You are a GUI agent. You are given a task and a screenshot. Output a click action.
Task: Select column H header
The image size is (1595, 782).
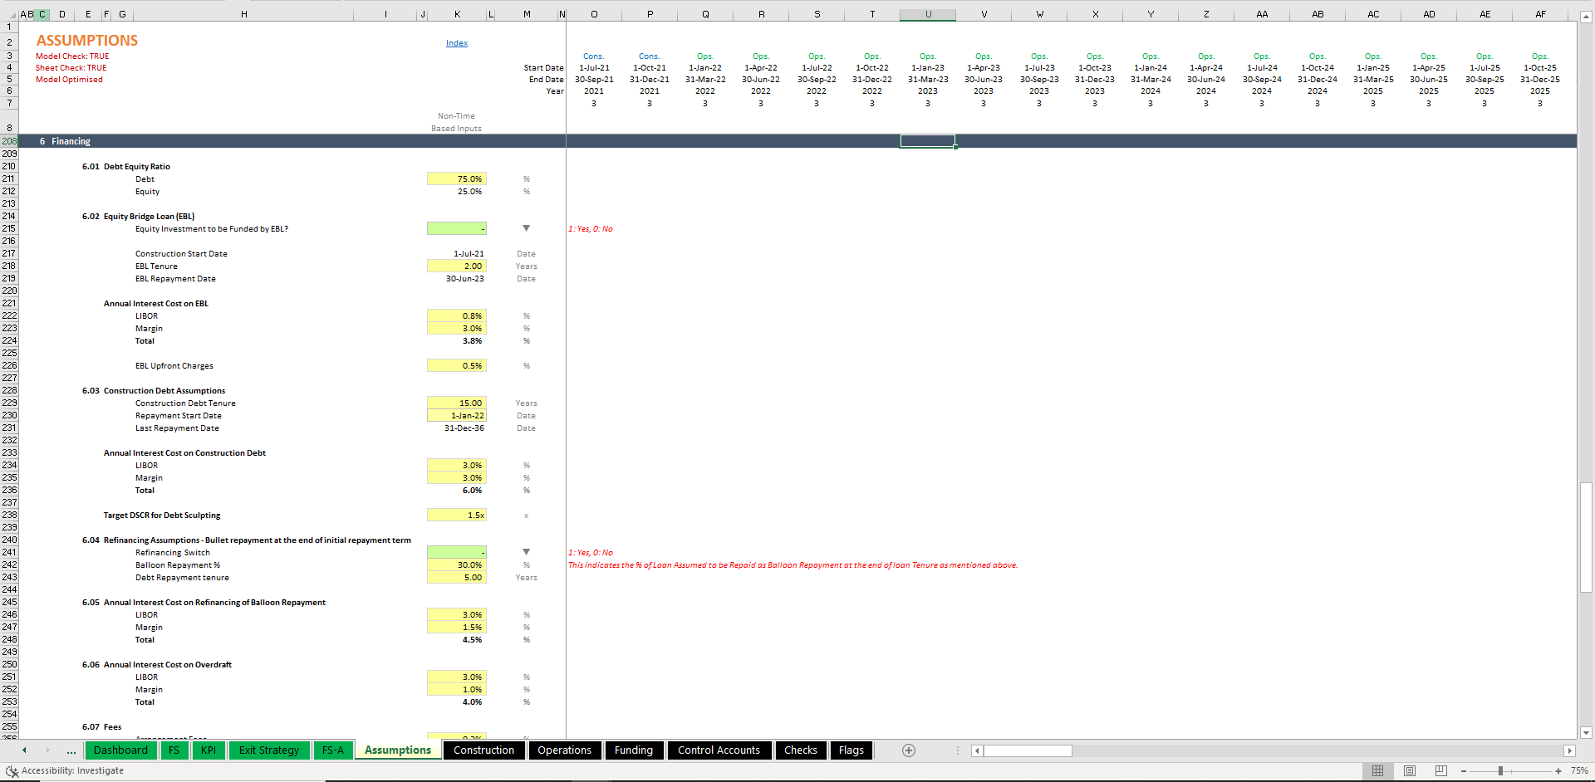243,14
